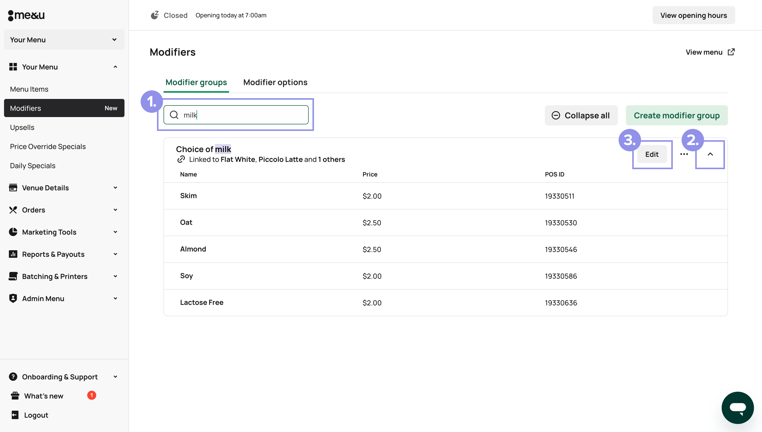Click the Soy modifier row name
Screen dimensions: 762x432
coord(186,276)
